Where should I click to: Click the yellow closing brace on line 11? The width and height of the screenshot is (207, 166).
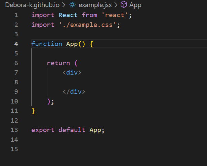tap(33, 111)
